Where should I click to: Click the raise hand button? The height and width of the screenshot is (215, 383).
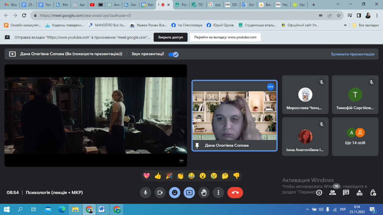click(x=204, y=193)
